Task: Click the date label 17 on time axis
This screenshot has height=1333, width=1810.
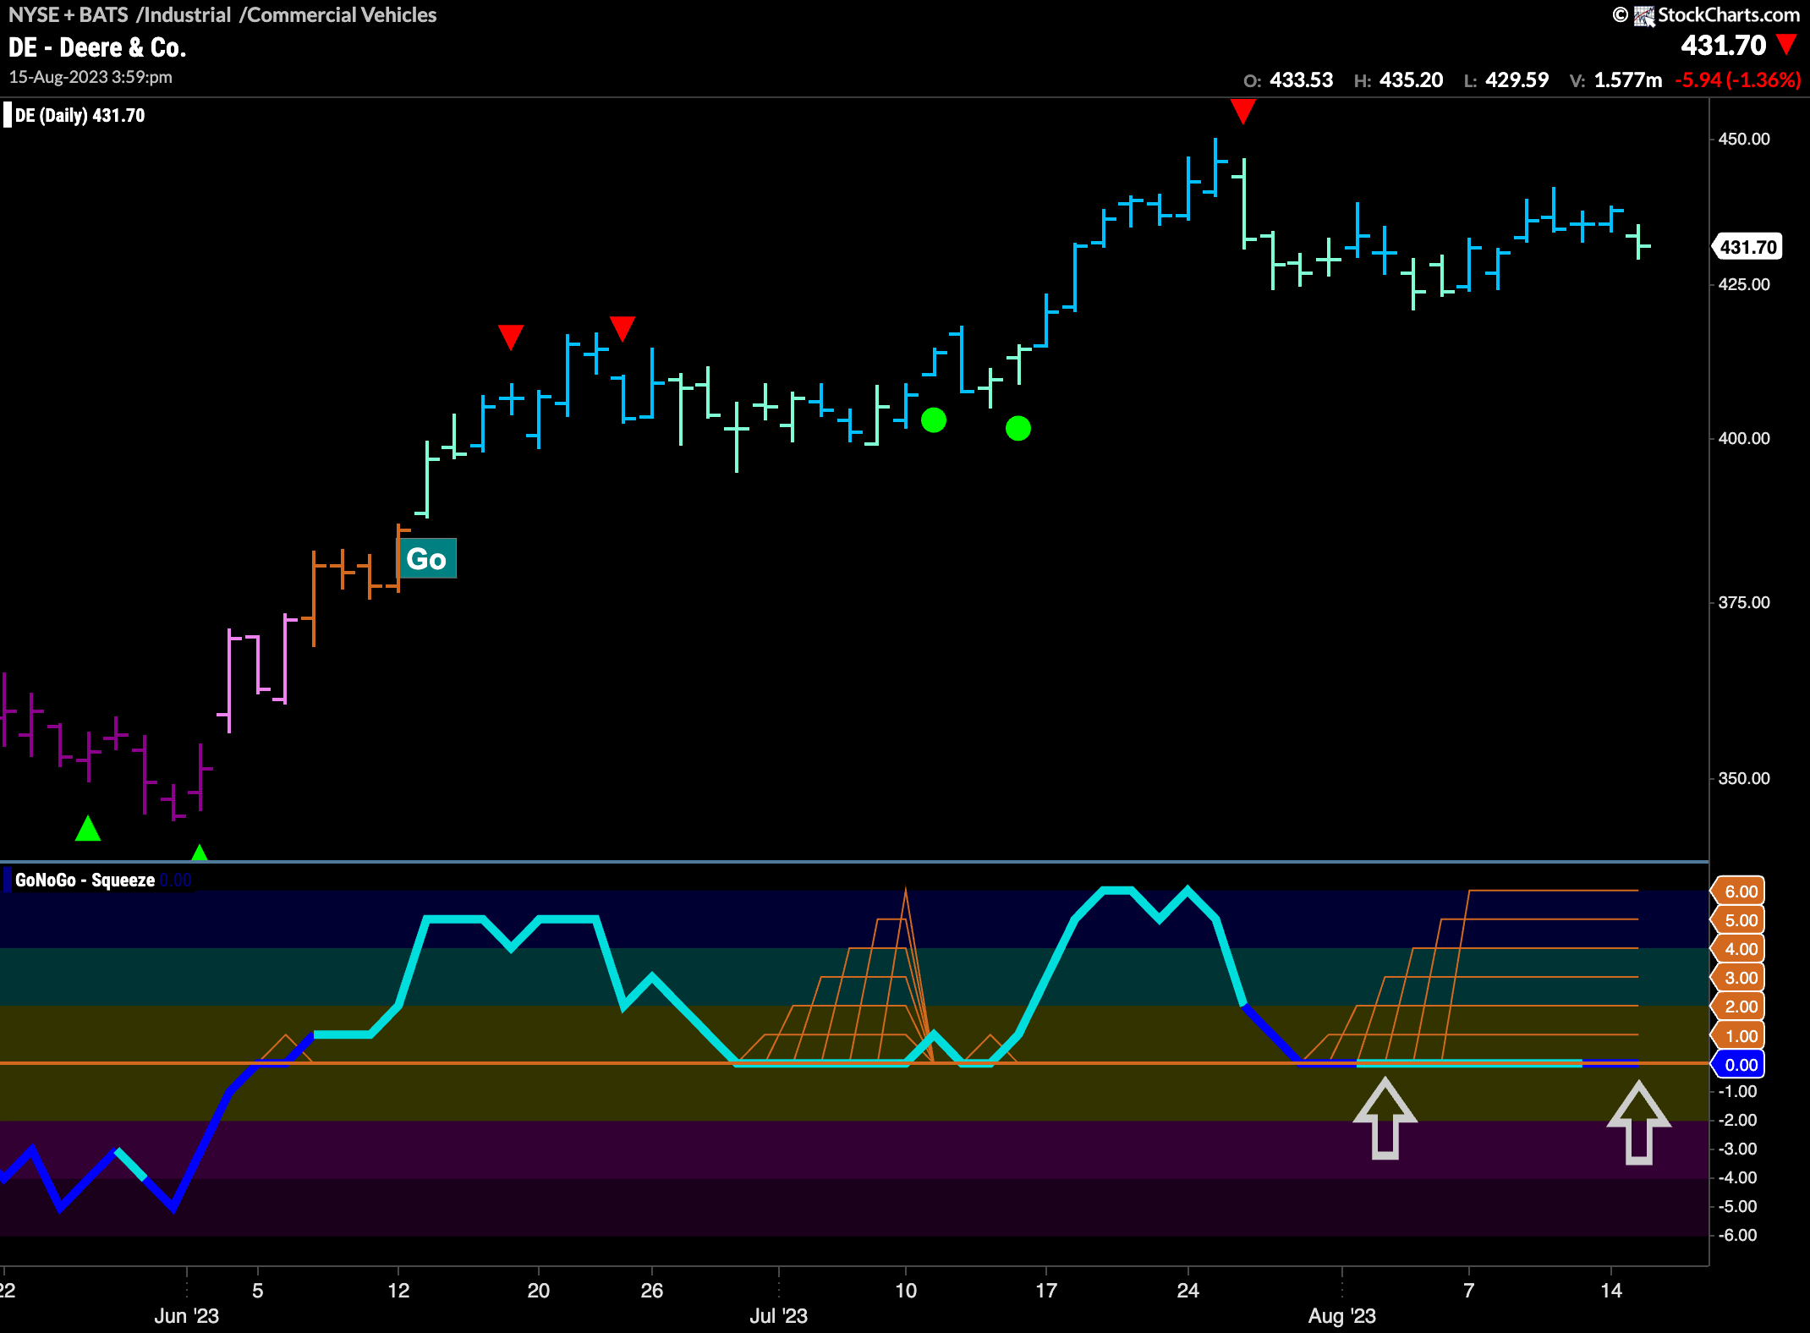Action: point(1046,1291)
